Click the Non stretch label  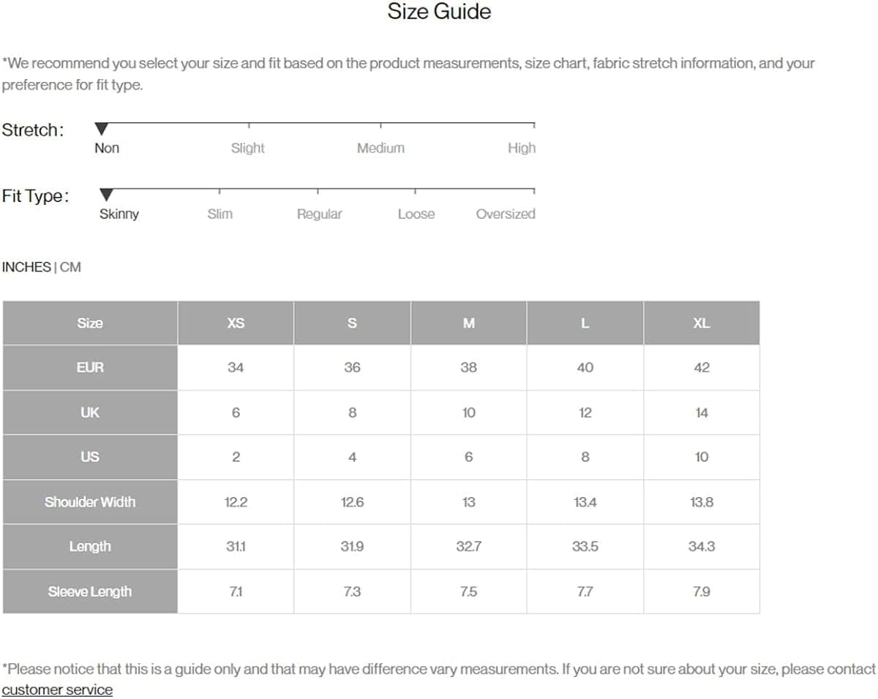(107, 148)
